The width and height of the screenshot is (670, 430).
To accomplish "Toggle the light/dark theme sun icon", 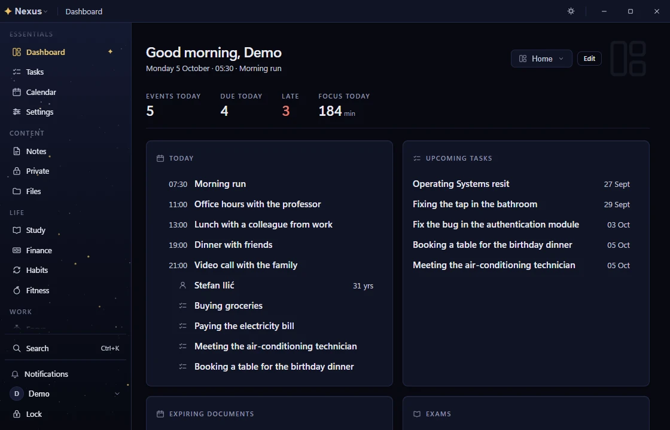I will (571, 11).
